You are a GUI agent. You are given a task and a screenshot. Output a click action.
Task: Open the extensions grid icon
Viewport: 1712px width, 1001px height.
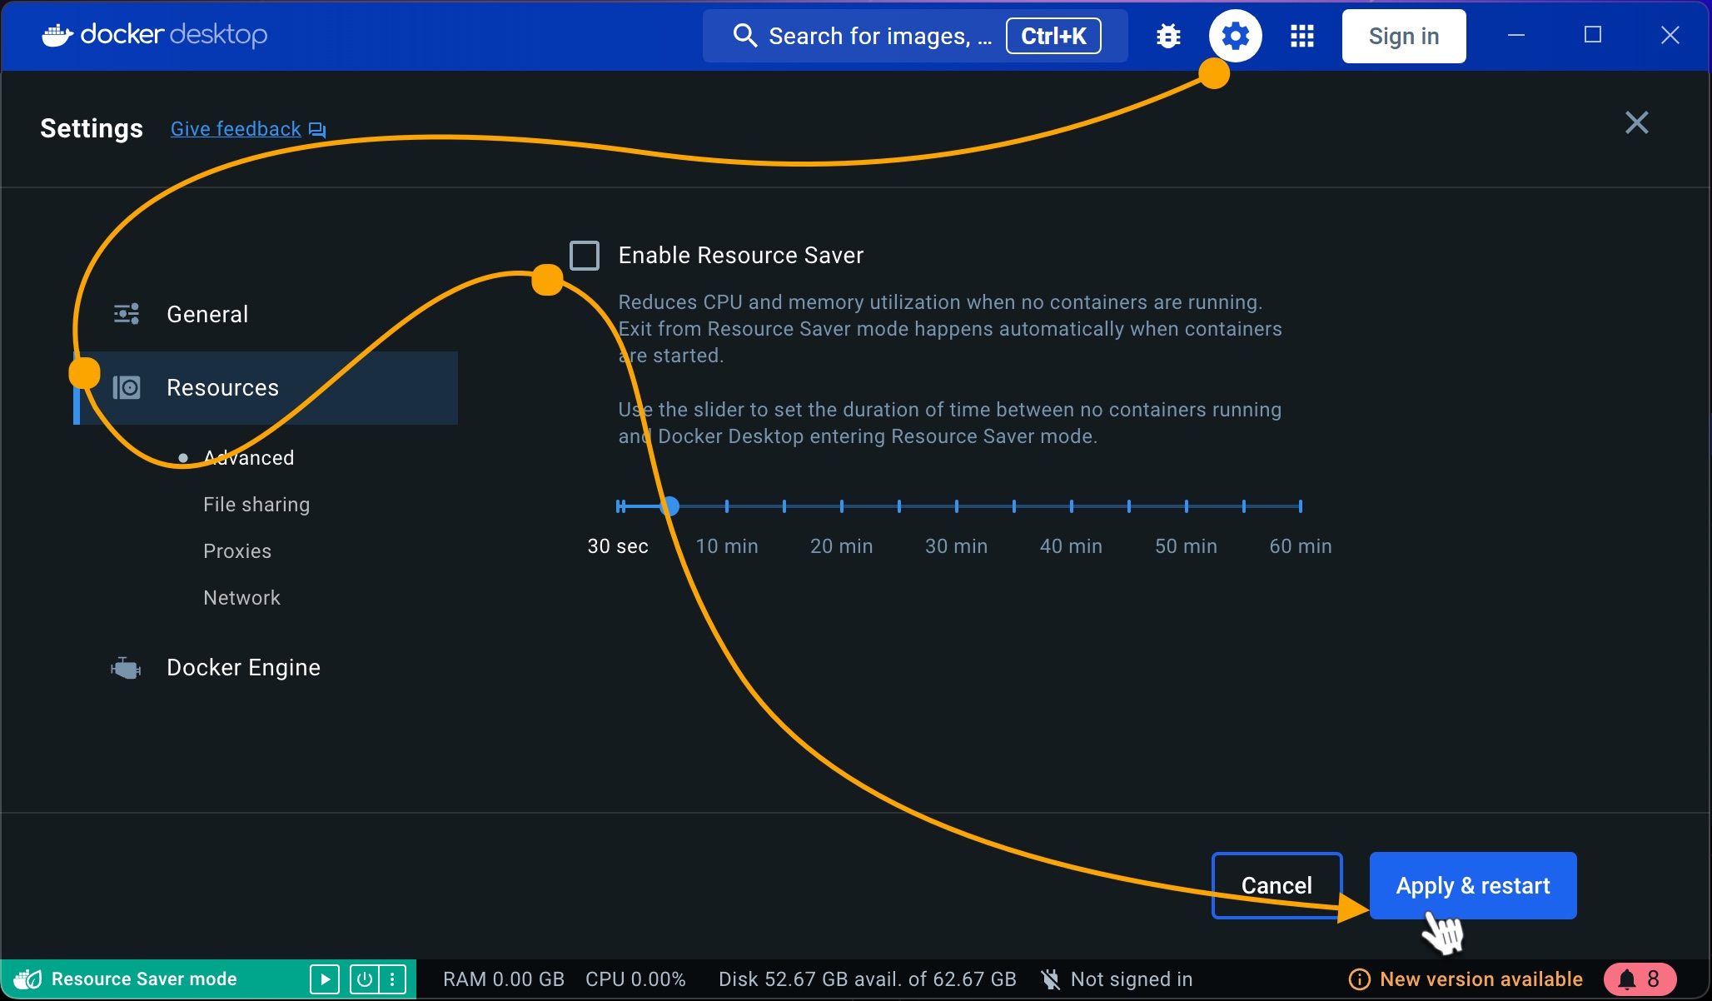(1301, 36)
